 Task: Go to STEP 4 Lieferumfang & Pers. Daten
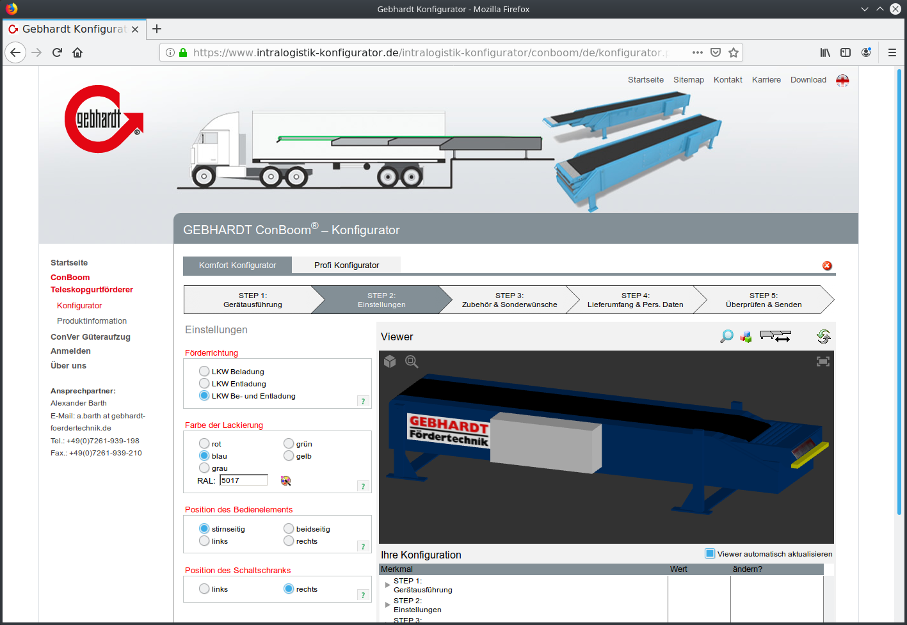pyautogui.click(x=636, y=300)
